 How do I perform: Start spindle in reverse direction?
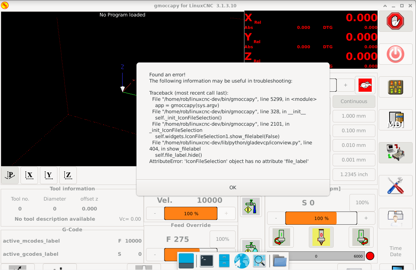[x=281, y=237]
